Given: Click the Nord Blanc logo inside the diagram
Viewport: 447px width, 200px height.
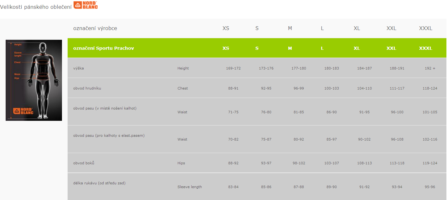Looking at the screenshot, I should (x=23, y=111).
